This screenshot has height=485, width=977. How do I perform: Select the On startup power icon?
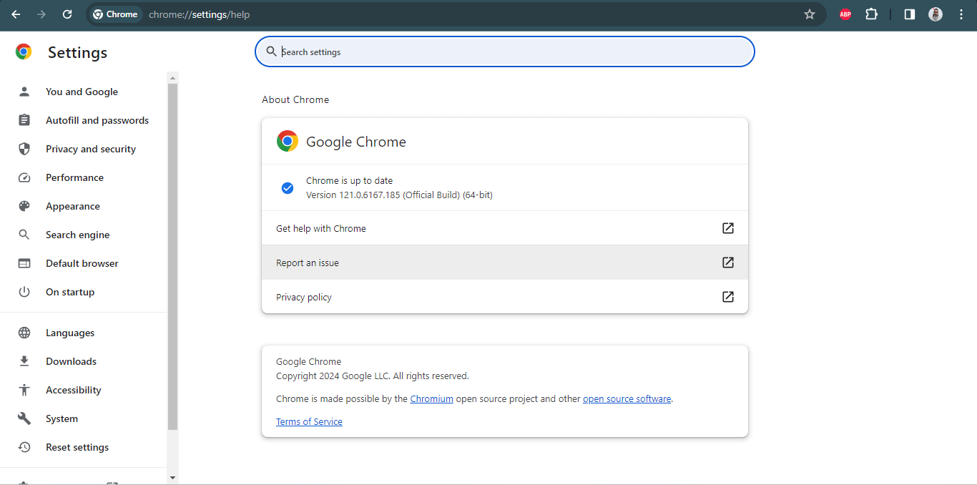click(24, 292)
